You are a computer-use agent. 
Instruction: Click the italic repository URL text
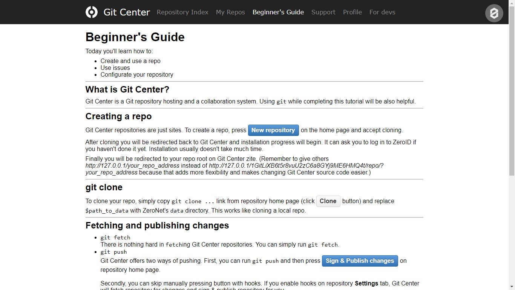[132, 165]
